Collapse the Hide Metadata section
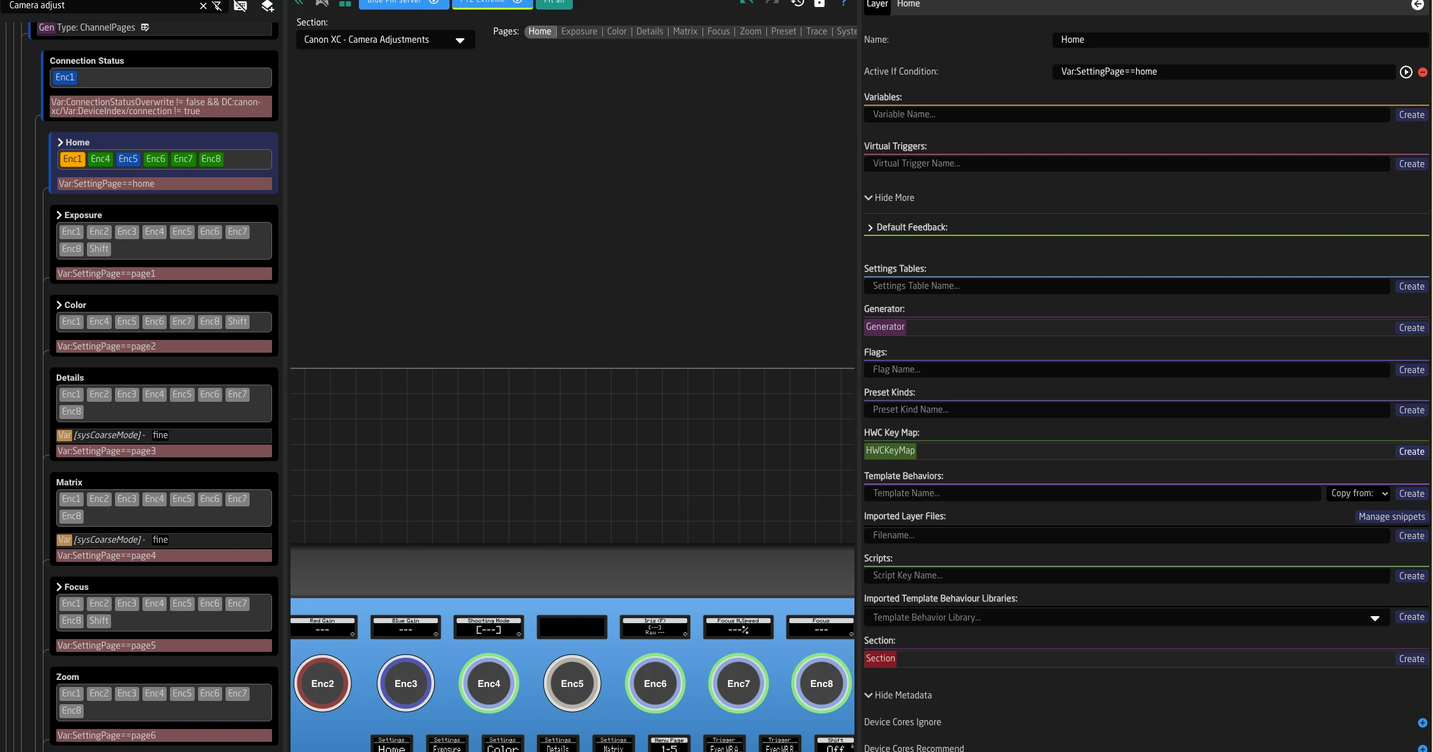 click(897, 695)
